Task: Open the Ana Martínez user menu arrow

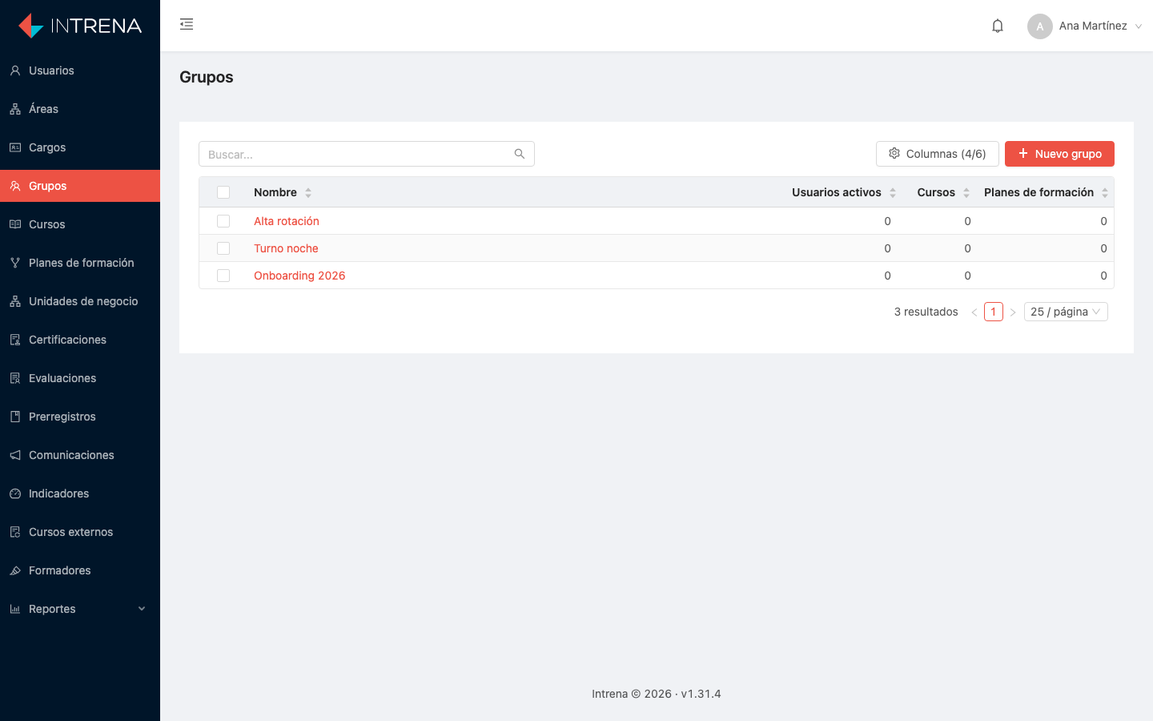Action: tap(1139, 26)
